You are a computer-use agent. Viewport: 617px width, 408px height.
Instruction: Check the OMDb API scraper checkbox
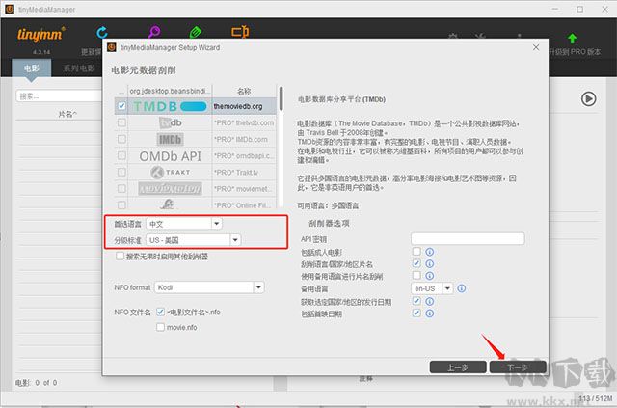pos(121,155)
